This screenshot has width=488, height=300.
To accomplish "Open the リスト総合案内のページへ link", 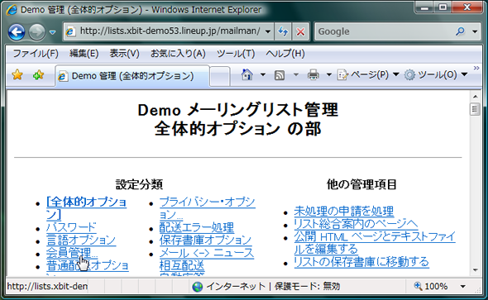I will (356, 224).
